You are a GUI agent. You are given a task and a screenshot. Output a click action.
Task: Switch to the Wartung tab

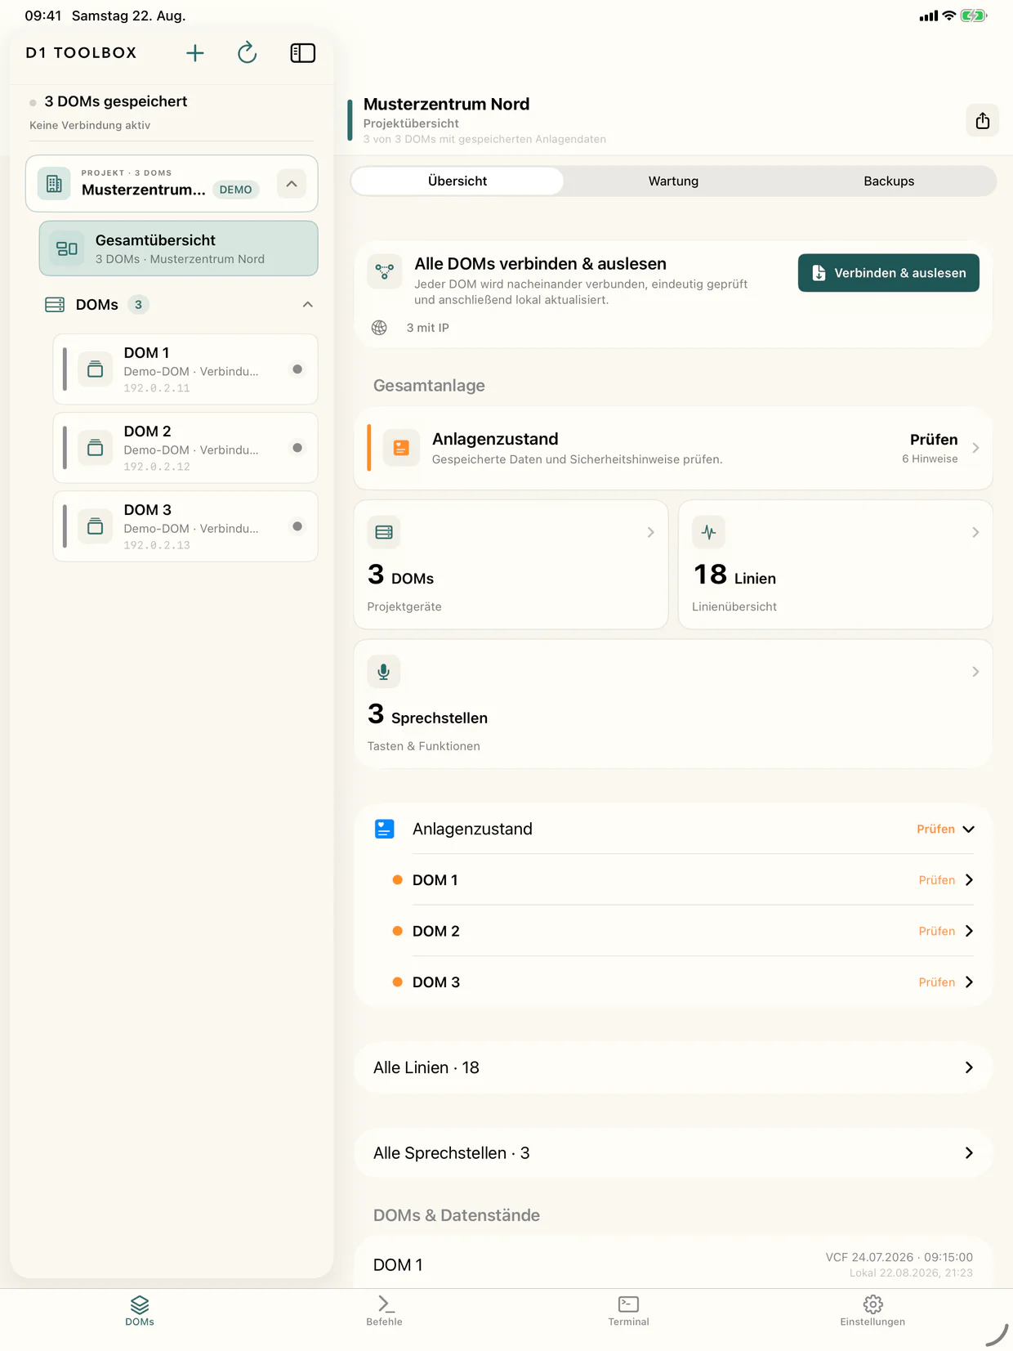tap(673, 181)
